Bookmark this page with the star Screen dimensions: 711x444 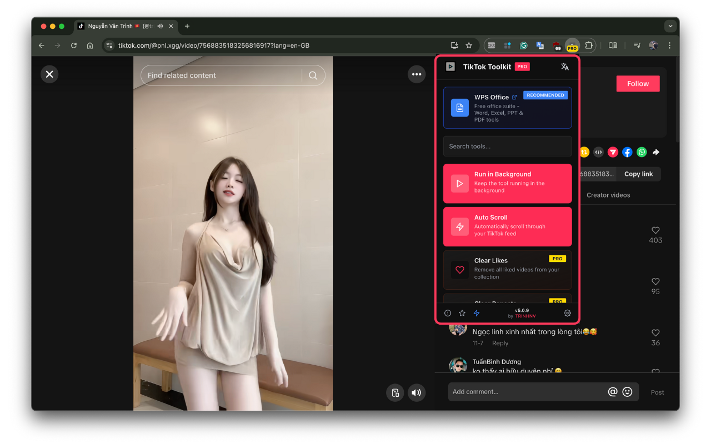469,46
